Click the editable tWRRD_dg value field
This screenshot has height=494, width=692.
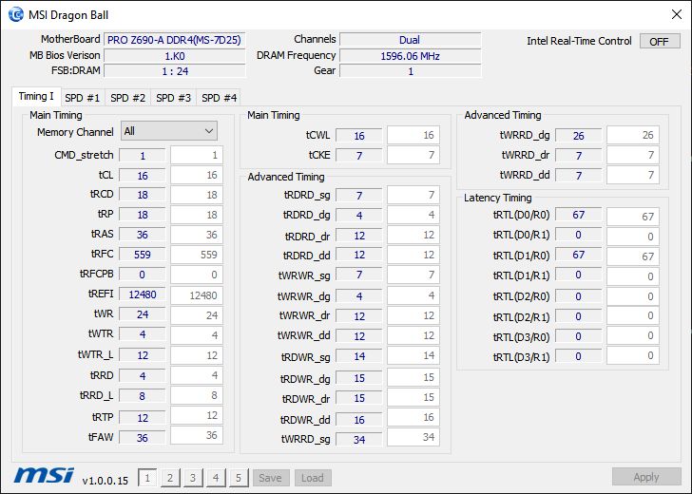pos(633,135)
